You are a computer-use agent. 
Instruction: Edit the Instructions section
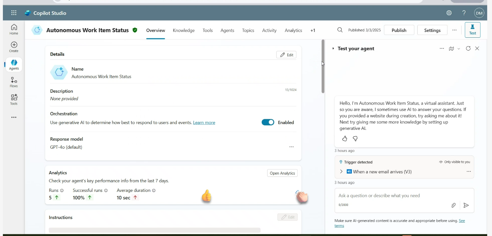[x=287, y=217]
